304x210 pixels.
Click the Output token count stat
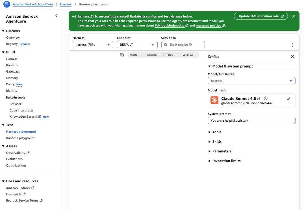click(153, 55)
